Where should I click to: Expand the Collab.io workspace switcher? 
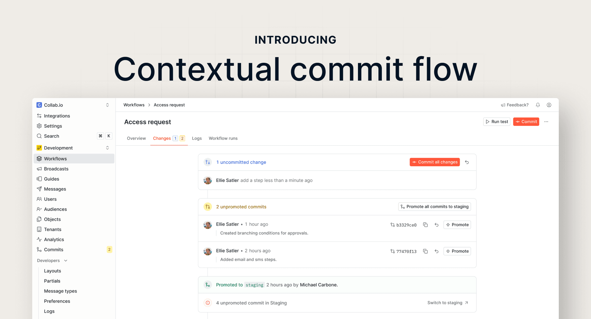[107, 105]
